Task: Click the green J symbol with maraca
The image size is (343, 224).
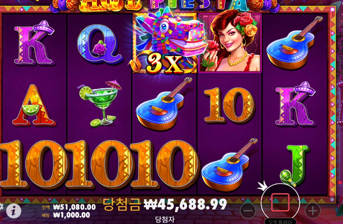Action: click(295, 165)
